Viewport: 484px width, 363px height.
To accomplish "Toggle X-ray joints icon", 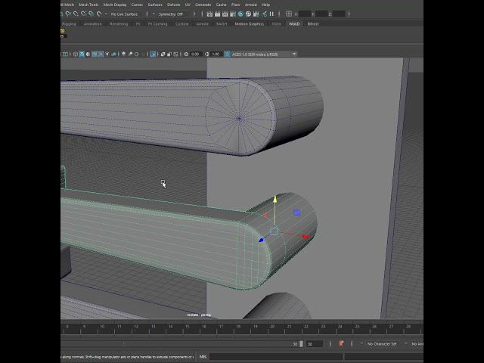I will [175, 54].
